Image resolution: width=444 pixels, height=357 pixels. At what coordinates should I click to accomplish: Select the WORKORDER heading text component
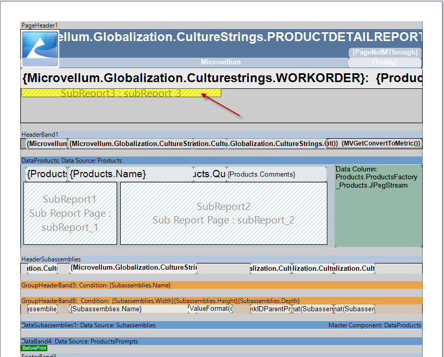(x=221, y=78)
